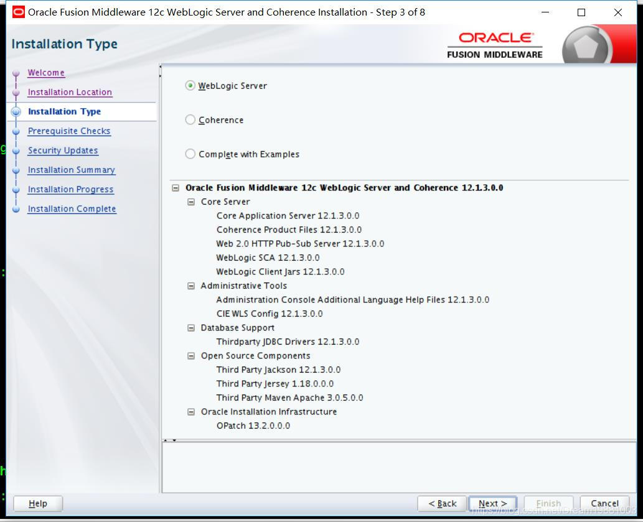The image size is (643, 522).
Task: Select the Coherence radio button
Action: click(190, 119)
